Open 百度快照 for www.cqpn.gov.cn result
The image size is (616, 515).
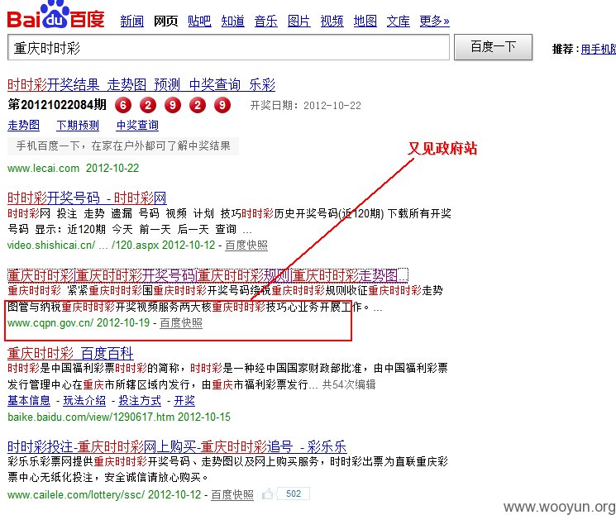[181, 323]
